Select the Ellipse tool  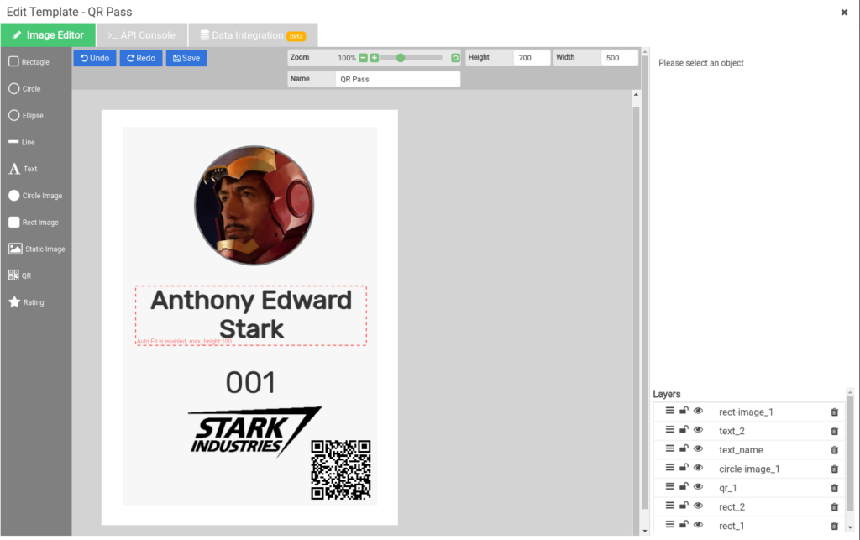coord(26,116)
